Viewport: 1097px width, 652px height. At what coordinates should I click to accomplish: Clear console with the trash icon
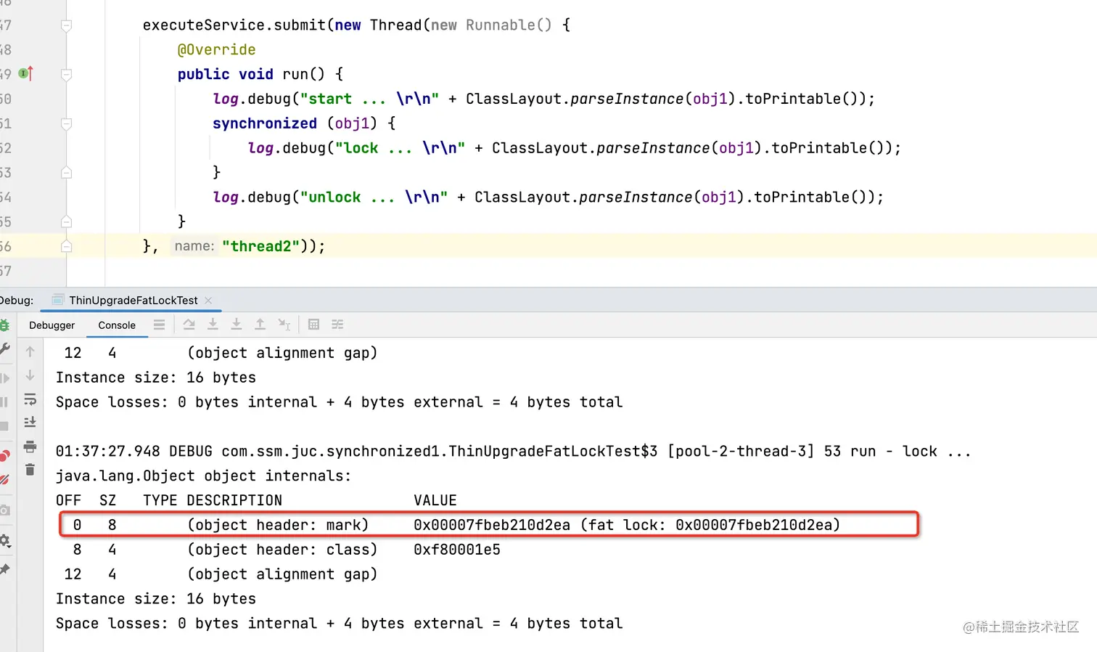click(30, 470)
